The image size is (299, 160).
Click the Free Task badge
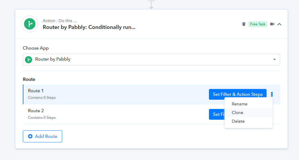[x=258, y=24]
